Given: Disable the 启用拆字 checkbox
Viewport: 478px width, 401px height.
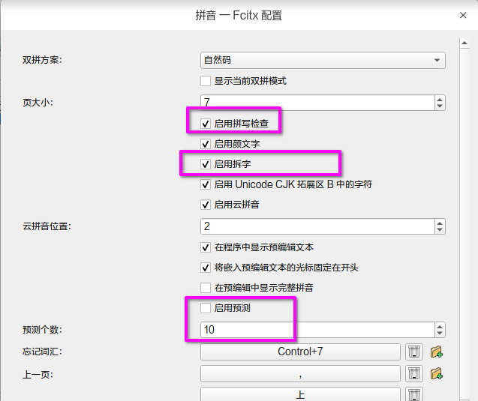Looking at the screenshot, I should coord(206,164).
